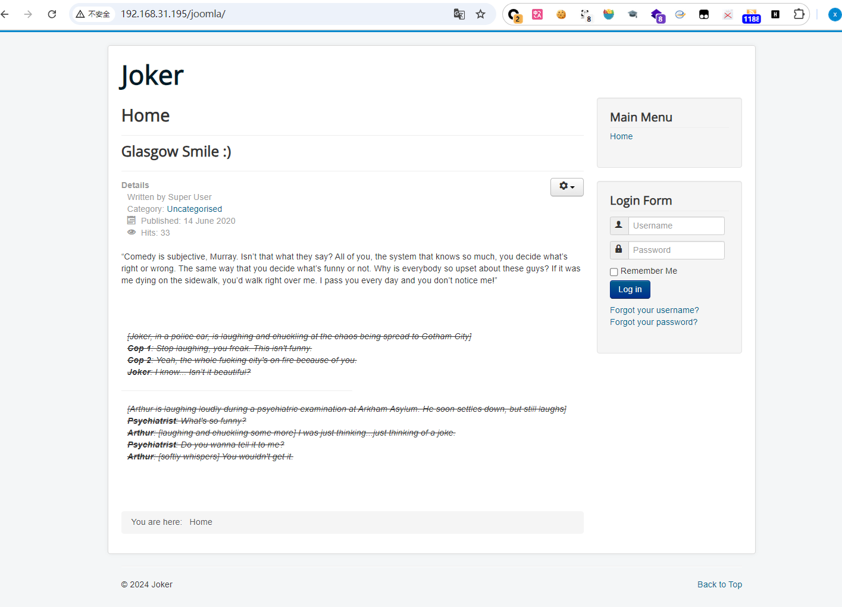The image size is (842, 607).
Task: Click the Written by Super User text
Action: click(169, 197)
